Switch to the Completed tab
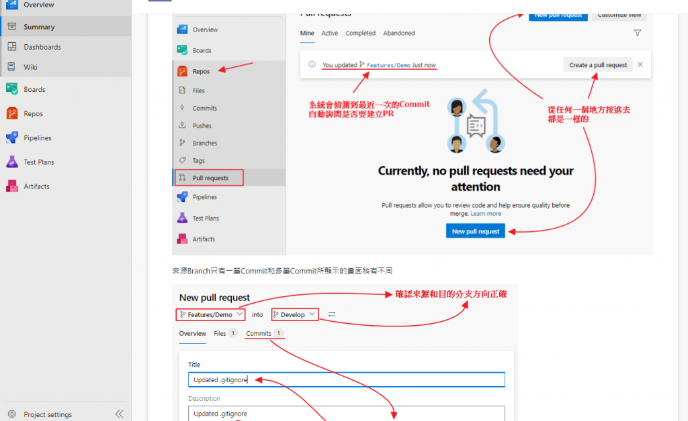The image size is (688, 421). (x=360, y=34)
